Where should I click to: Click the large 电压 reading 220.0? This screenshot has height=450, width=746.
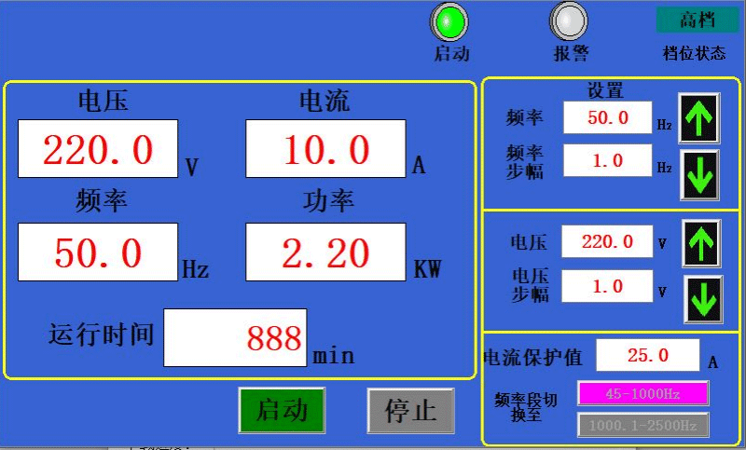point(98,149)
